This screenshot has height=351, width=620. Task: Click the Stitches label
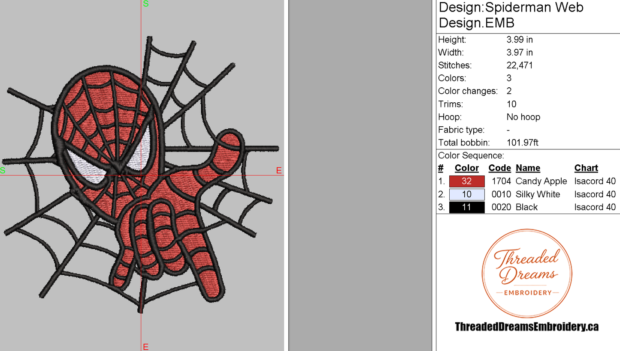455,65
